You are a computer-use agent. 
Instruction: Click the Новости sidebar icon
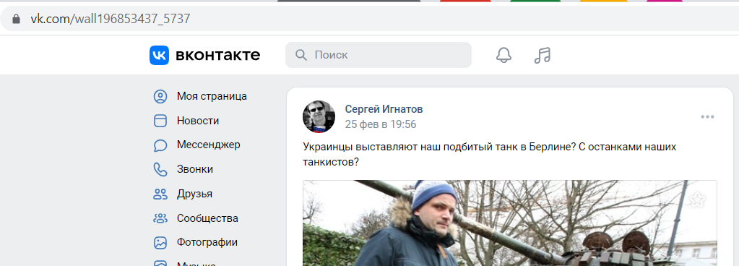[x=160, y=121]
